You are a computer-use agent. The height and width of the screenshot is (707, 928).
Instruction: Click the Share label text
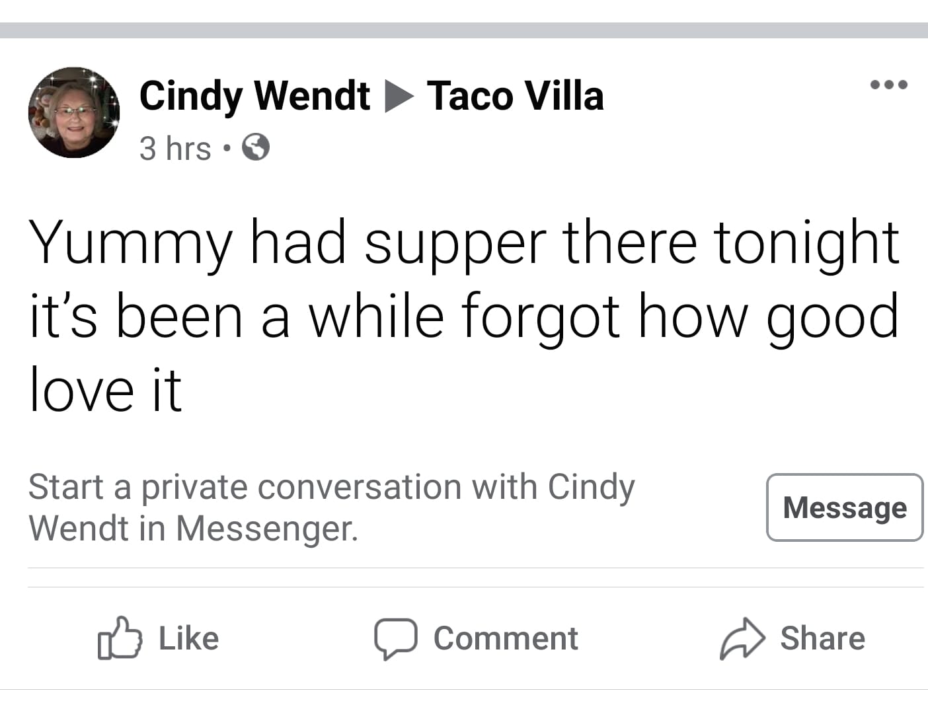pyautogui.click(x=823, y=638)
